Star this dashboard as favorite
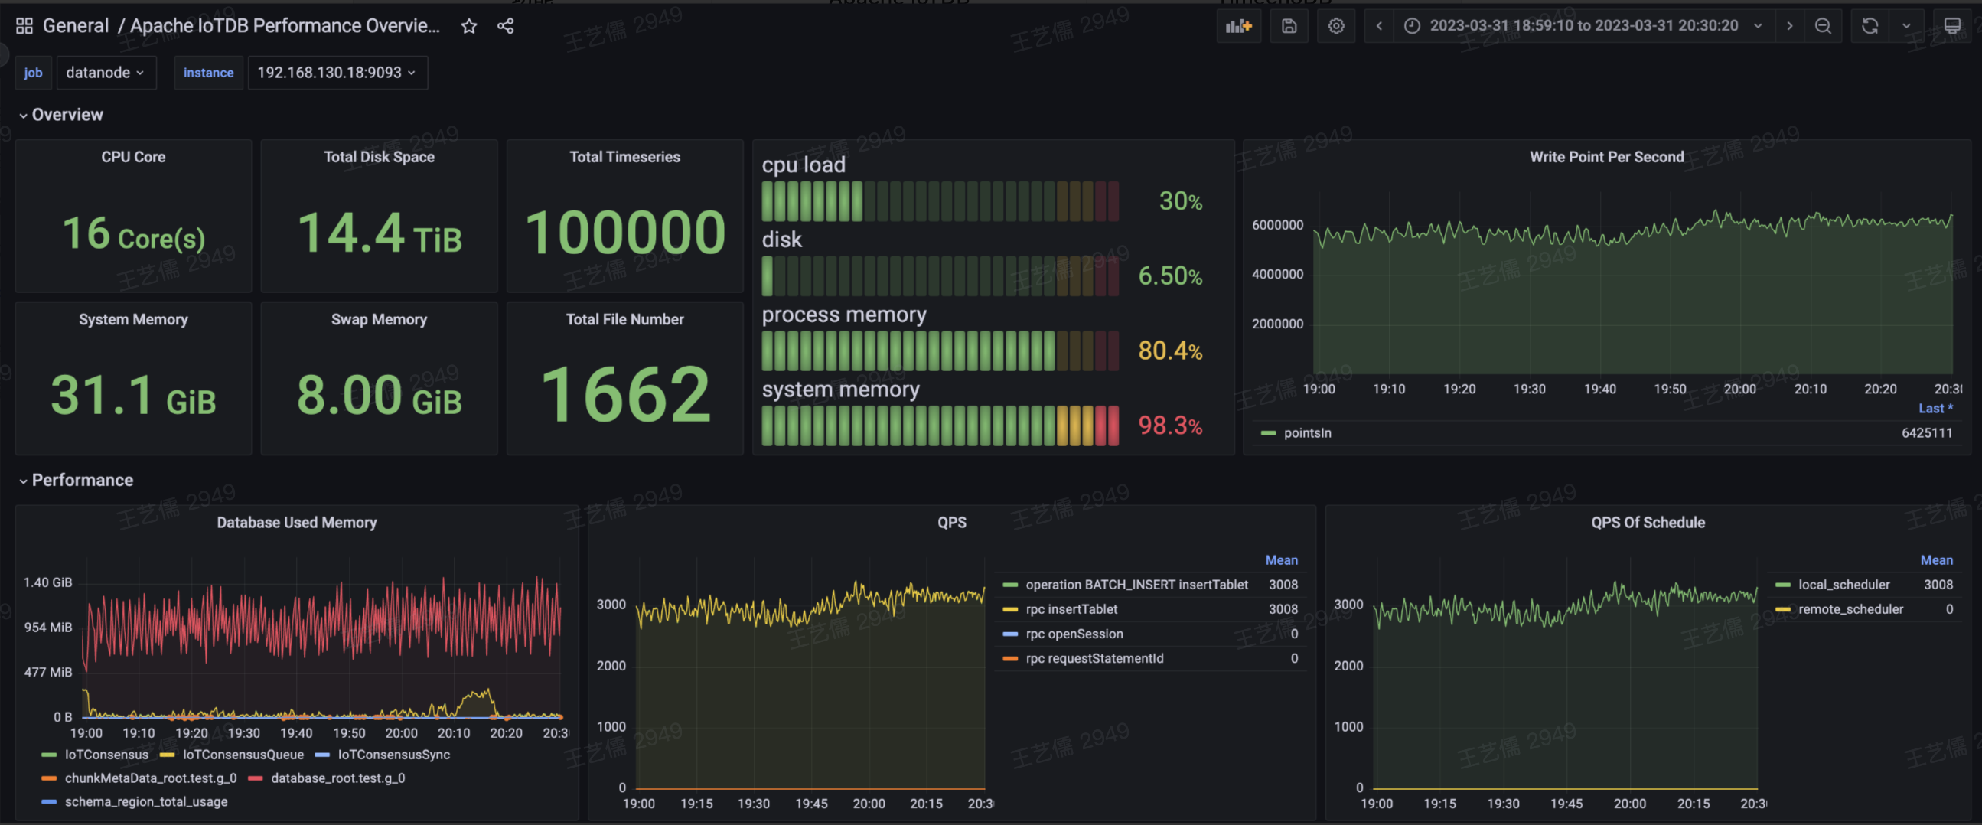The height and width of the screenshot is (825, 1982). [x=468, y=26]
